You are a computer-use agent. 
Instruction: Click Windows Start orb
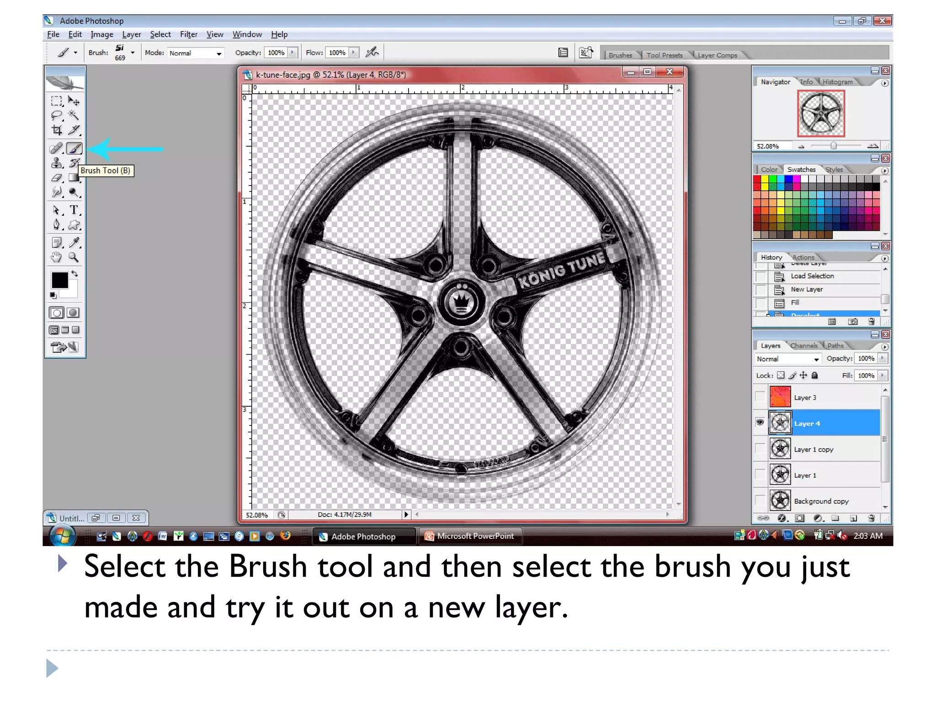coord(62,536)
